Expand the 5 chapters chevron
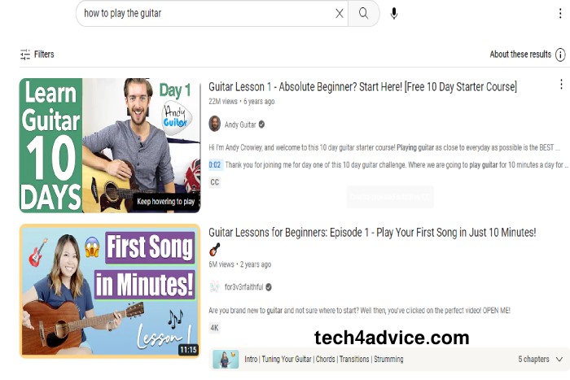The width and height of the screenshot is (570, 380). pos(559,359)
